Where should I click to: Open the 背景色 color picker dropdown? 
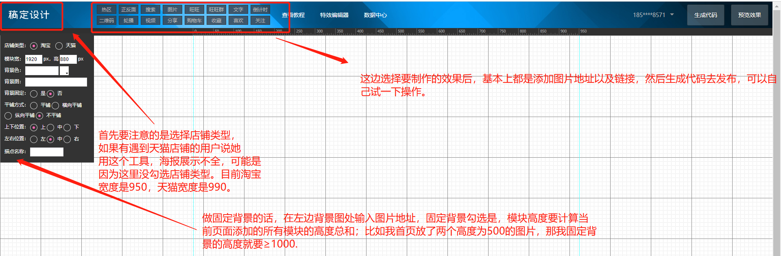64,71
